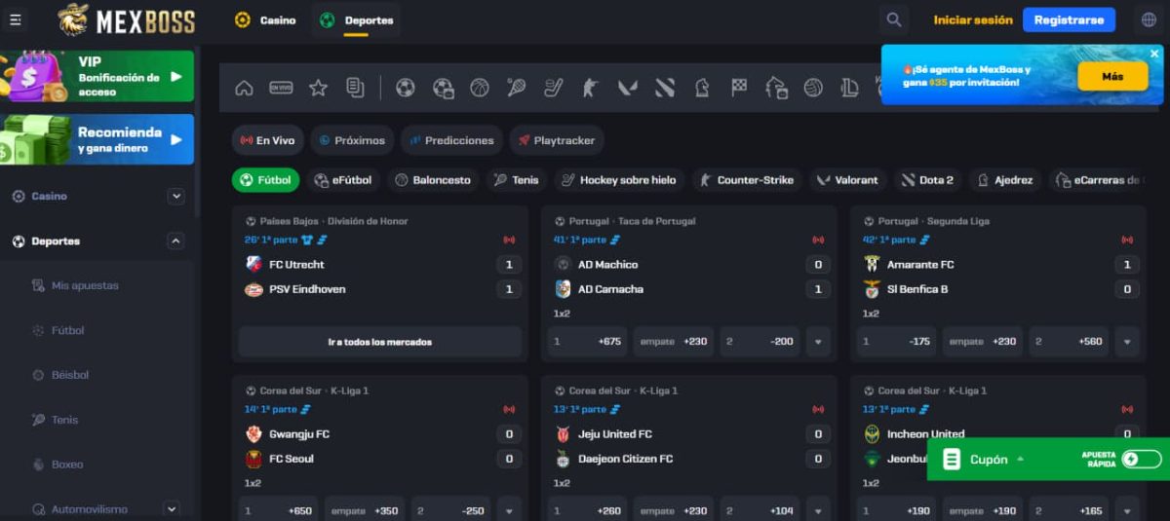Expand more markets for Amarante FC match

(1126, 342)
